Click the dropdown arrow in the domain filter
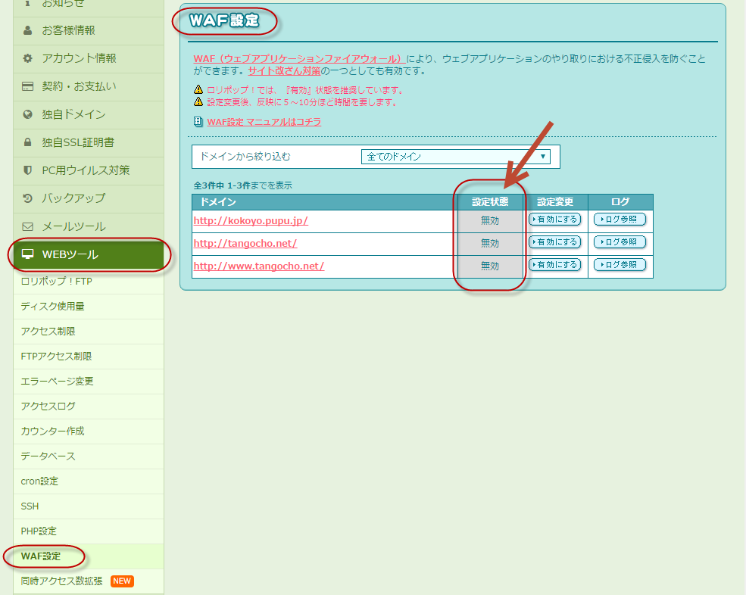Image resolution: width=746 pixels, height=595 pixels. tap(543, 157)
